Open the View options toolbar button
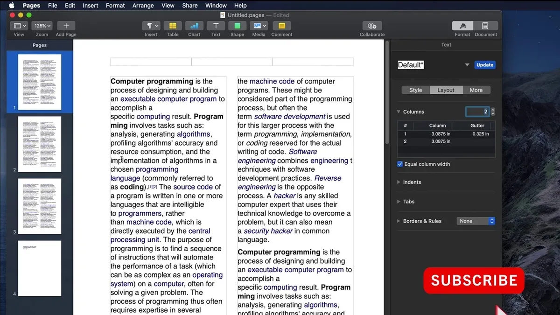The image size is (560, 315). click(x=19, y=26)
